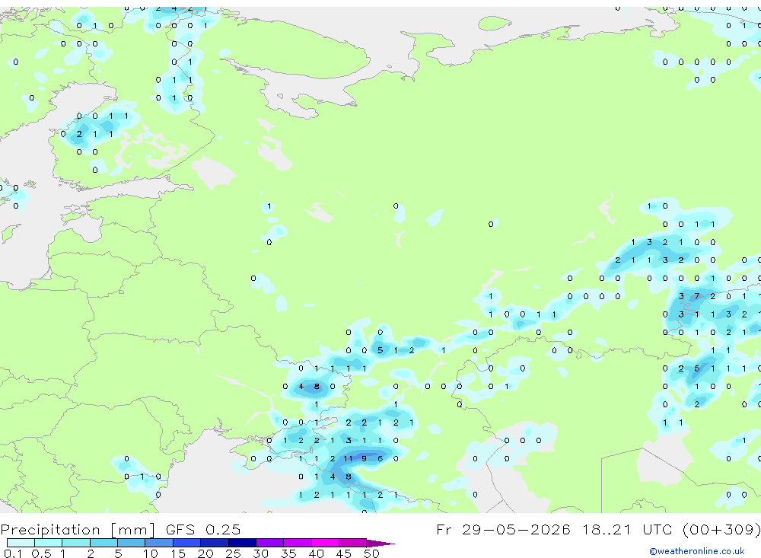
Task: Click the '25' legend scale label
Action: pyautogui.click(x=234, y=553)
